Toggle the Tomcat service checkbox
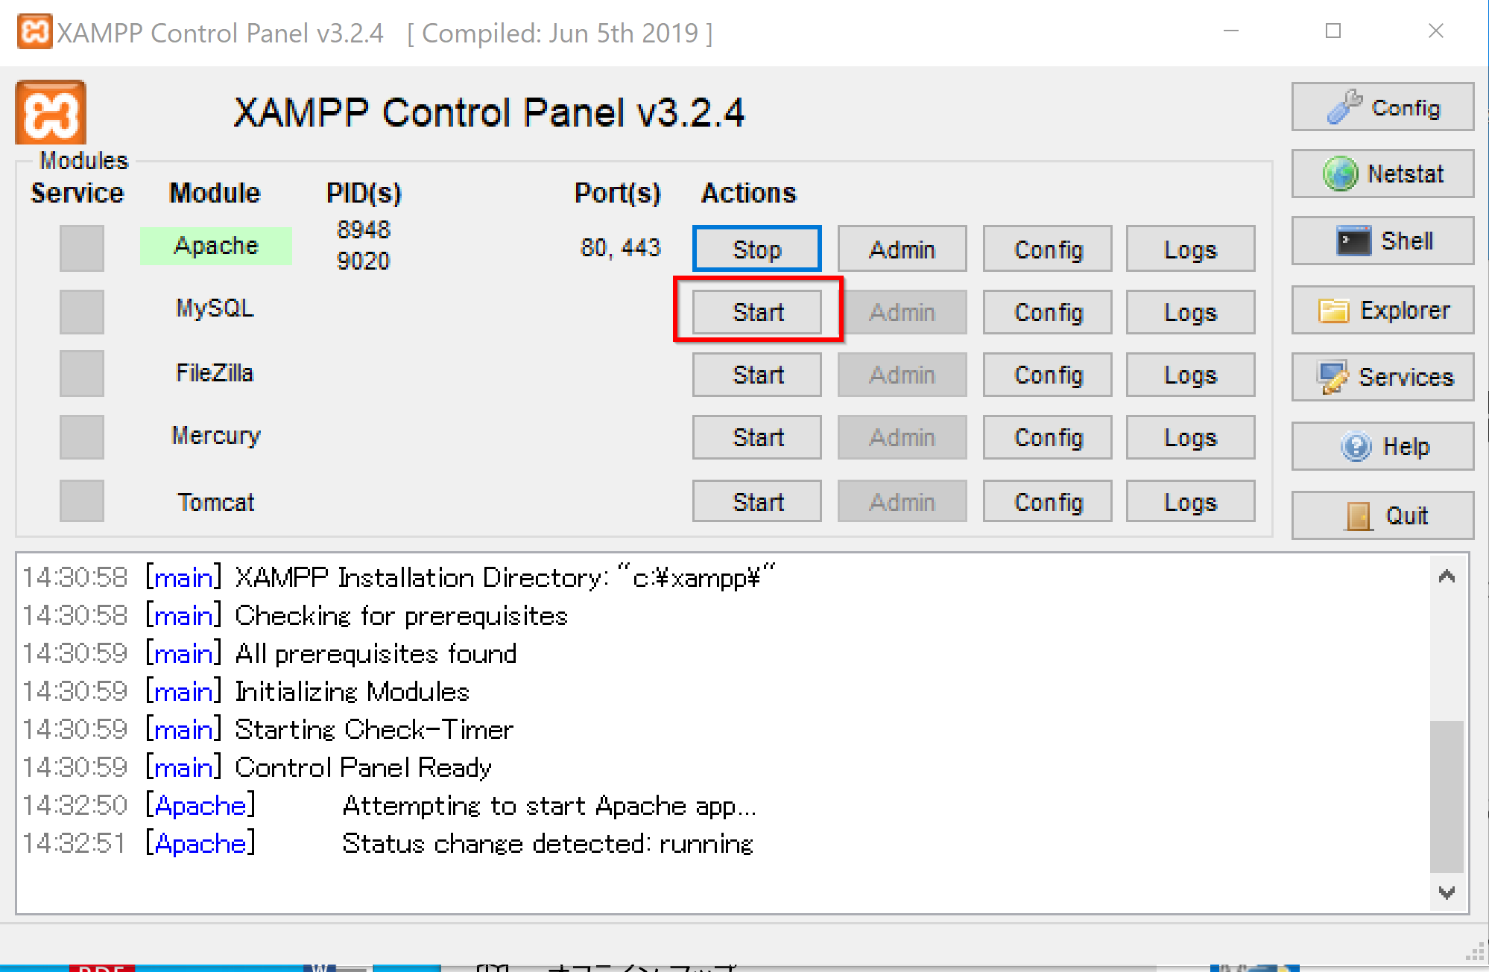The height and width of the screenshot is (972, 1489). (x=81, y=501)
